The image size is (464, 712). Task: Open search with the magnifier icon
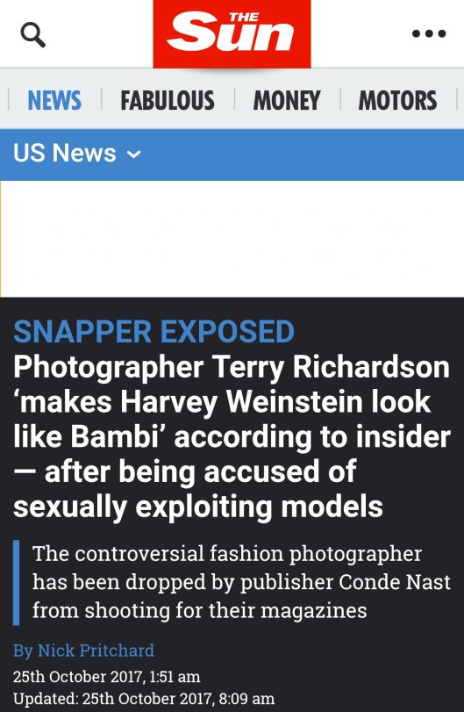click(x=33, y=34)
